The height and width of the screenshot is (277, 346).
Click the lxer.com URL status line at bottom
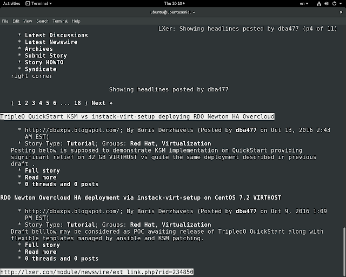click(97, 272)
